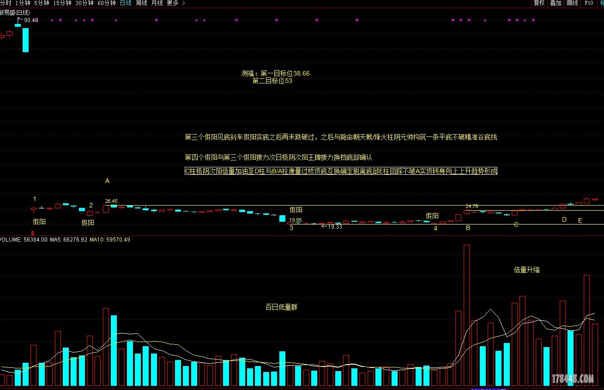604x390 pixels.
Task: Click the letter E chart label
Action: [580, 221]
